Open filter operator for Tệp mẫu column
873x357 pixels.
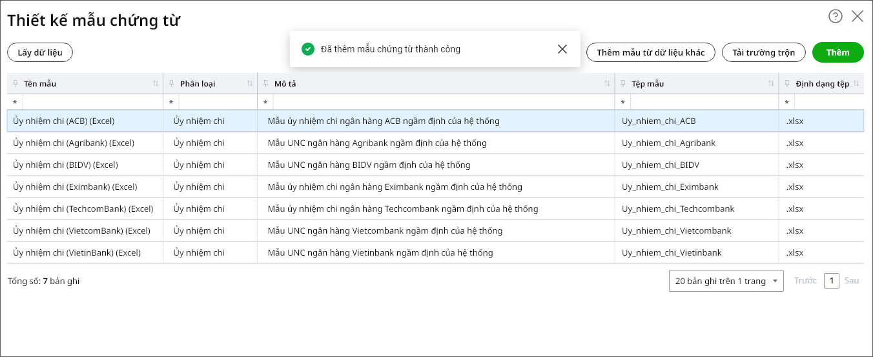point(623,103)
